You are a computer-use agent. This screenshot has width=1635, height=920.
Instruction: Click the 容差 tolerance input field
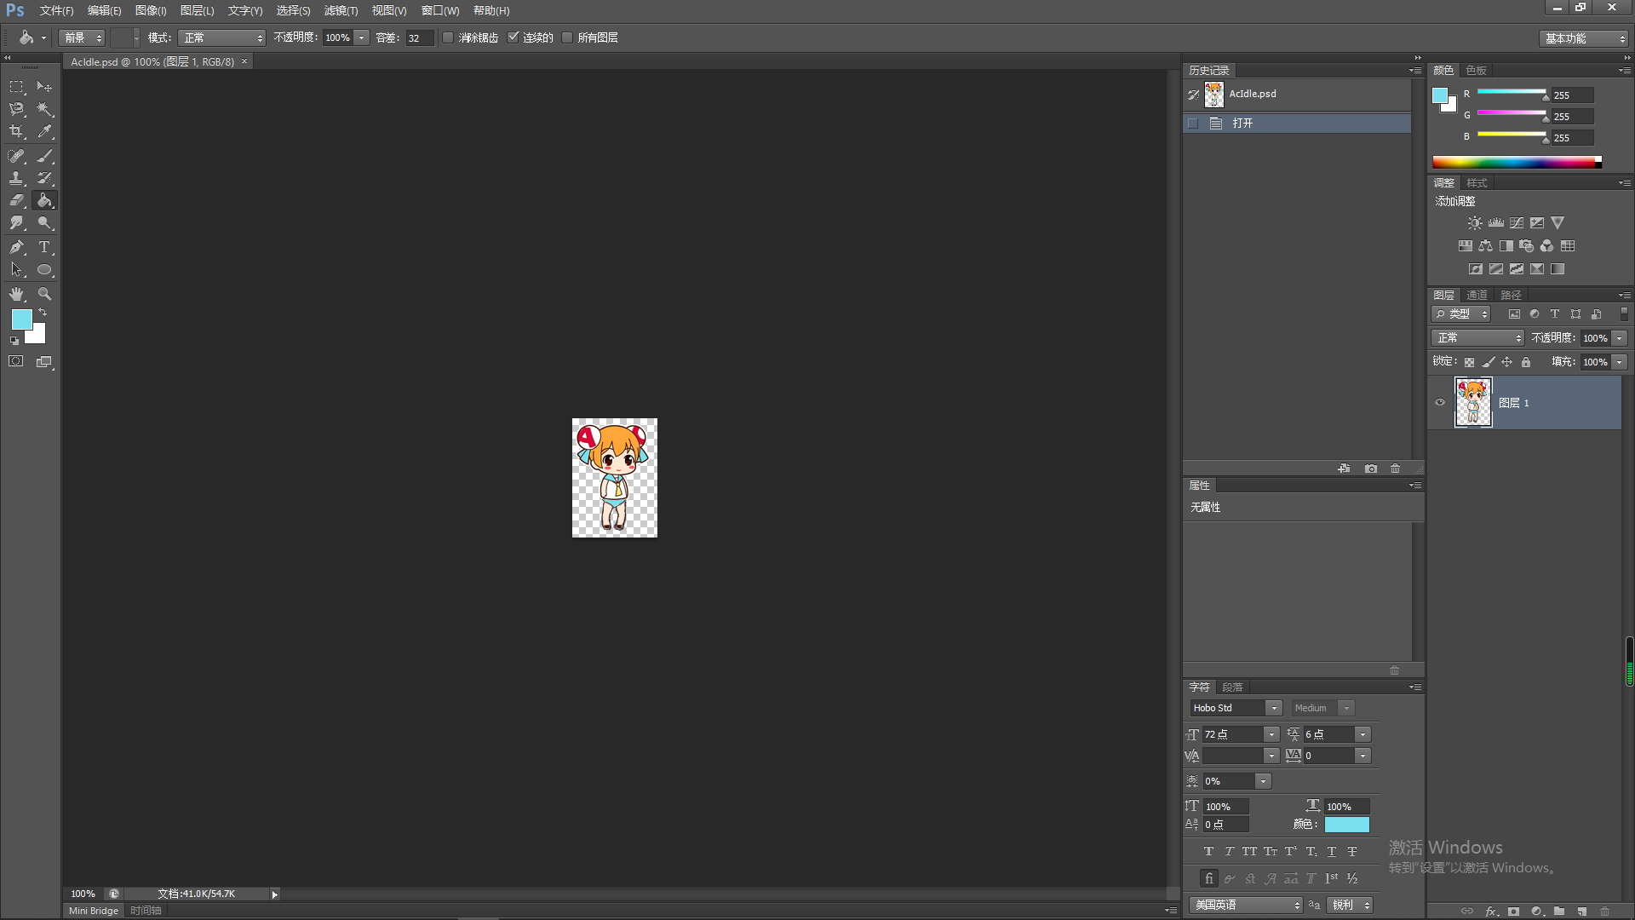[x=419, y=37]
